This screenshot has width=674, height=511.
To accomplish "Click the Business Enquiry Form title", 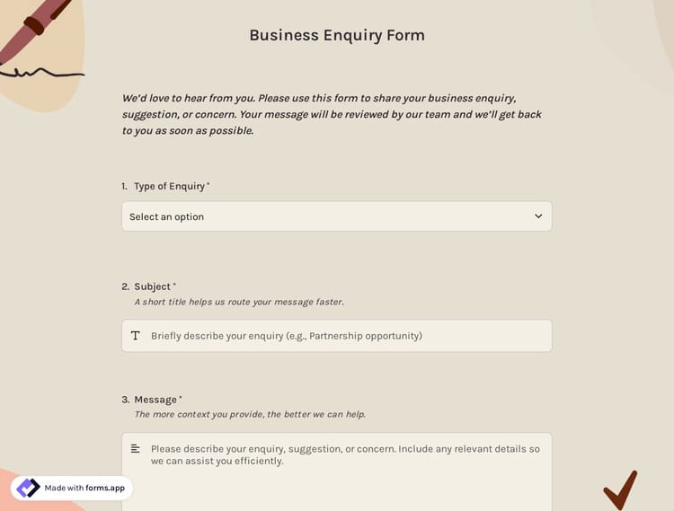I will click(337, 35).
